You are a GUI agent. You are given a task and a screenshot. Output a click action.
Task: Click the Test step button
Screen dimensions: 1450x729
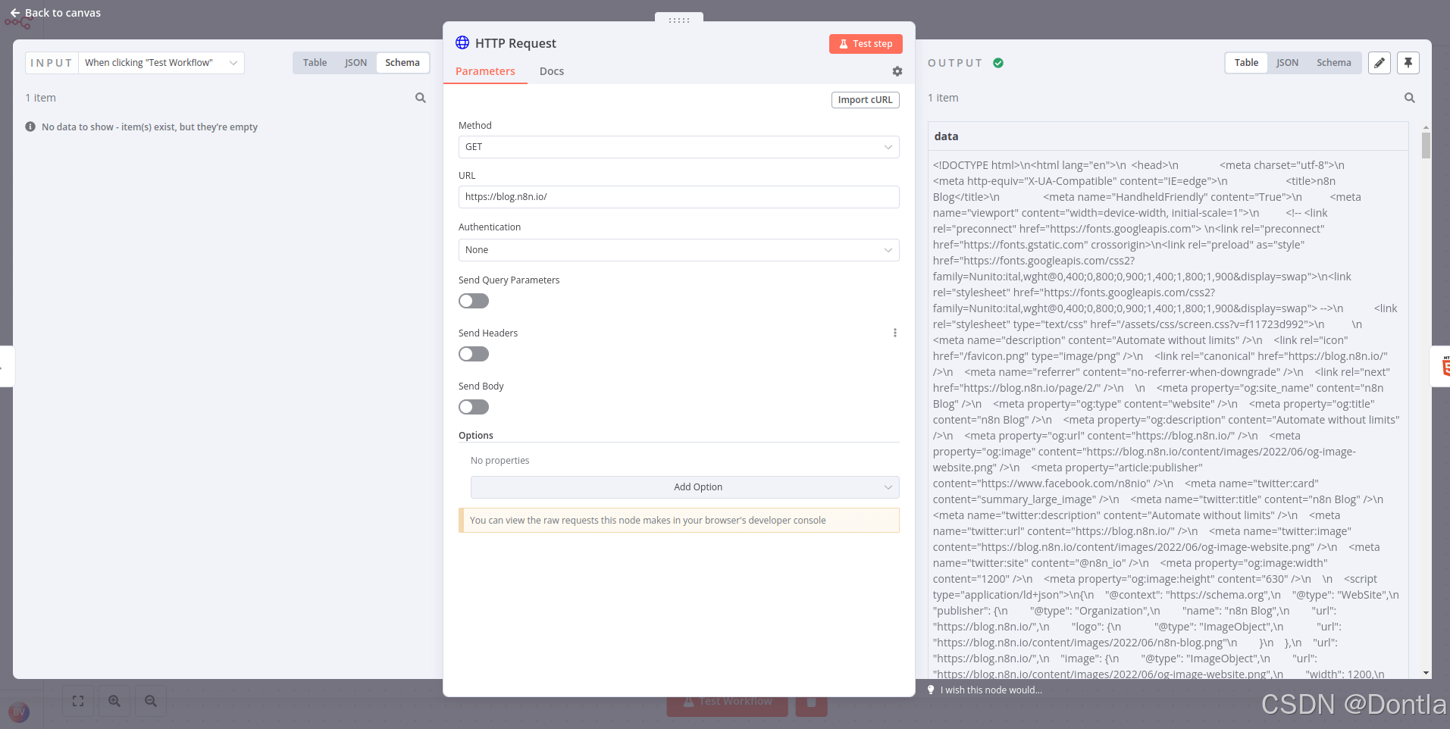pos(866,44)
